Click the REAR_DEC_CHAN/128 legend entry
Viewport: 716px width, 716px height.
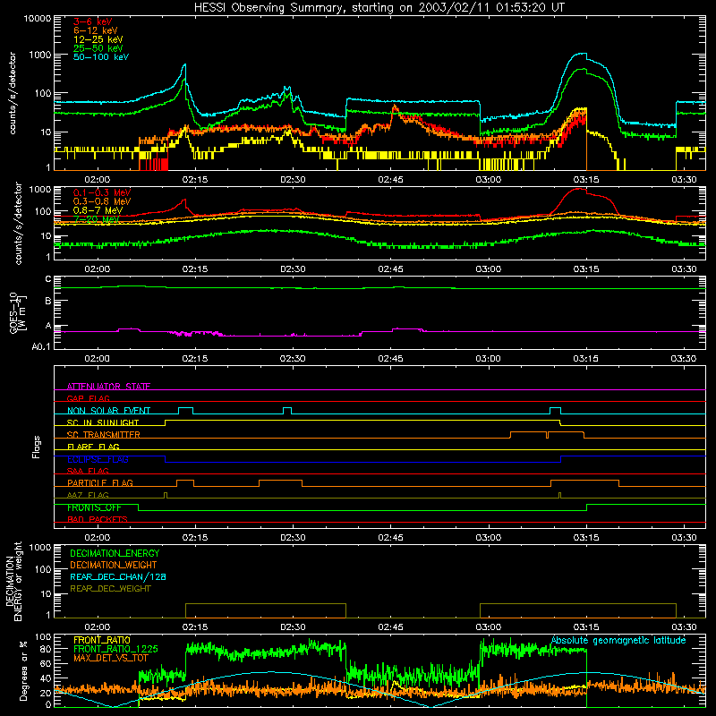pos(118,577)
